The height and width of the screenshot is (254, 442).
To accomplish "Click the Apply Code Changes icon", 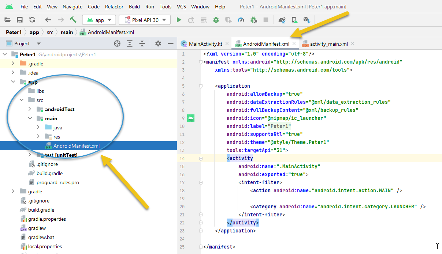I will pos(204,20).
